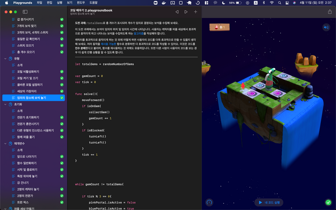Click completion checkmark for 세상의 가장자리
This screenshot has height=210, width=336.
62,91
